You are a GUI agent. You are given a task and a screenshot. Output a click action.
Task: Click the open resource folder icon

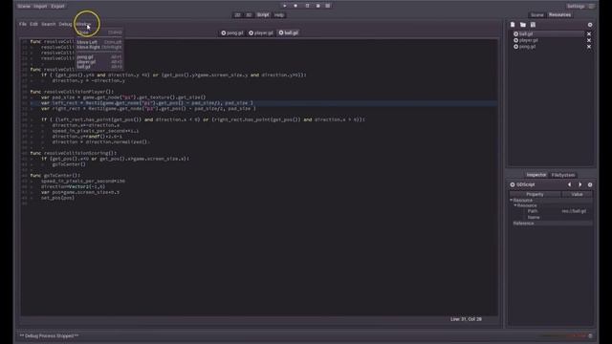coord(523,25)
